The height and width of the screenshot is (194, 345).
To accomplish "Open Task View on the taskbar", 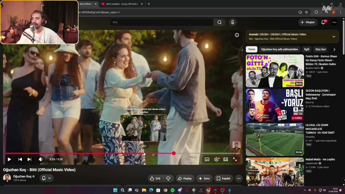I will 130,190.
